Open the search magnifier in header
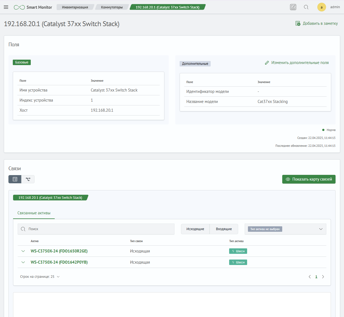The image size is (344, 317). coord(306,7)
